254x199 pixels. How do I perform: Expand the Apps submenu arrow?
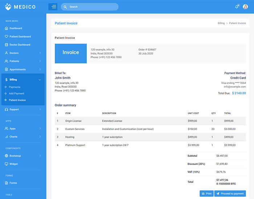coord(40,128)
